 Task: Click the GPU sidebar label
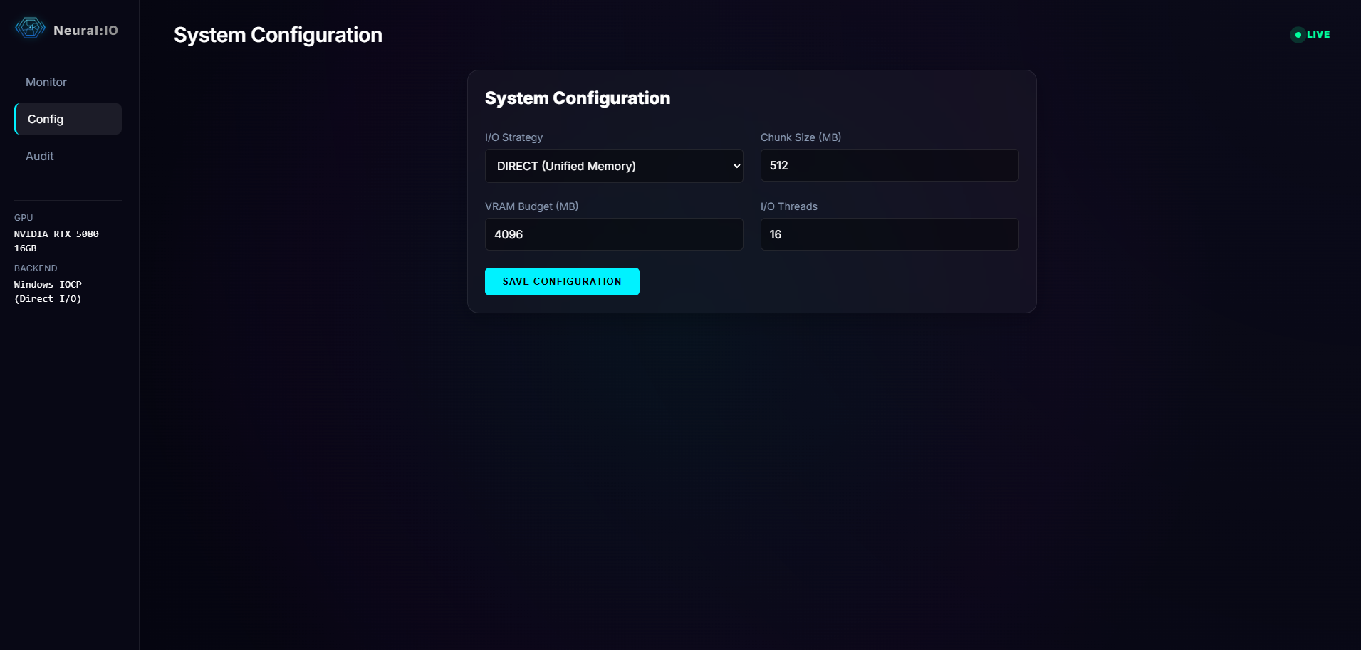(24, 218)
